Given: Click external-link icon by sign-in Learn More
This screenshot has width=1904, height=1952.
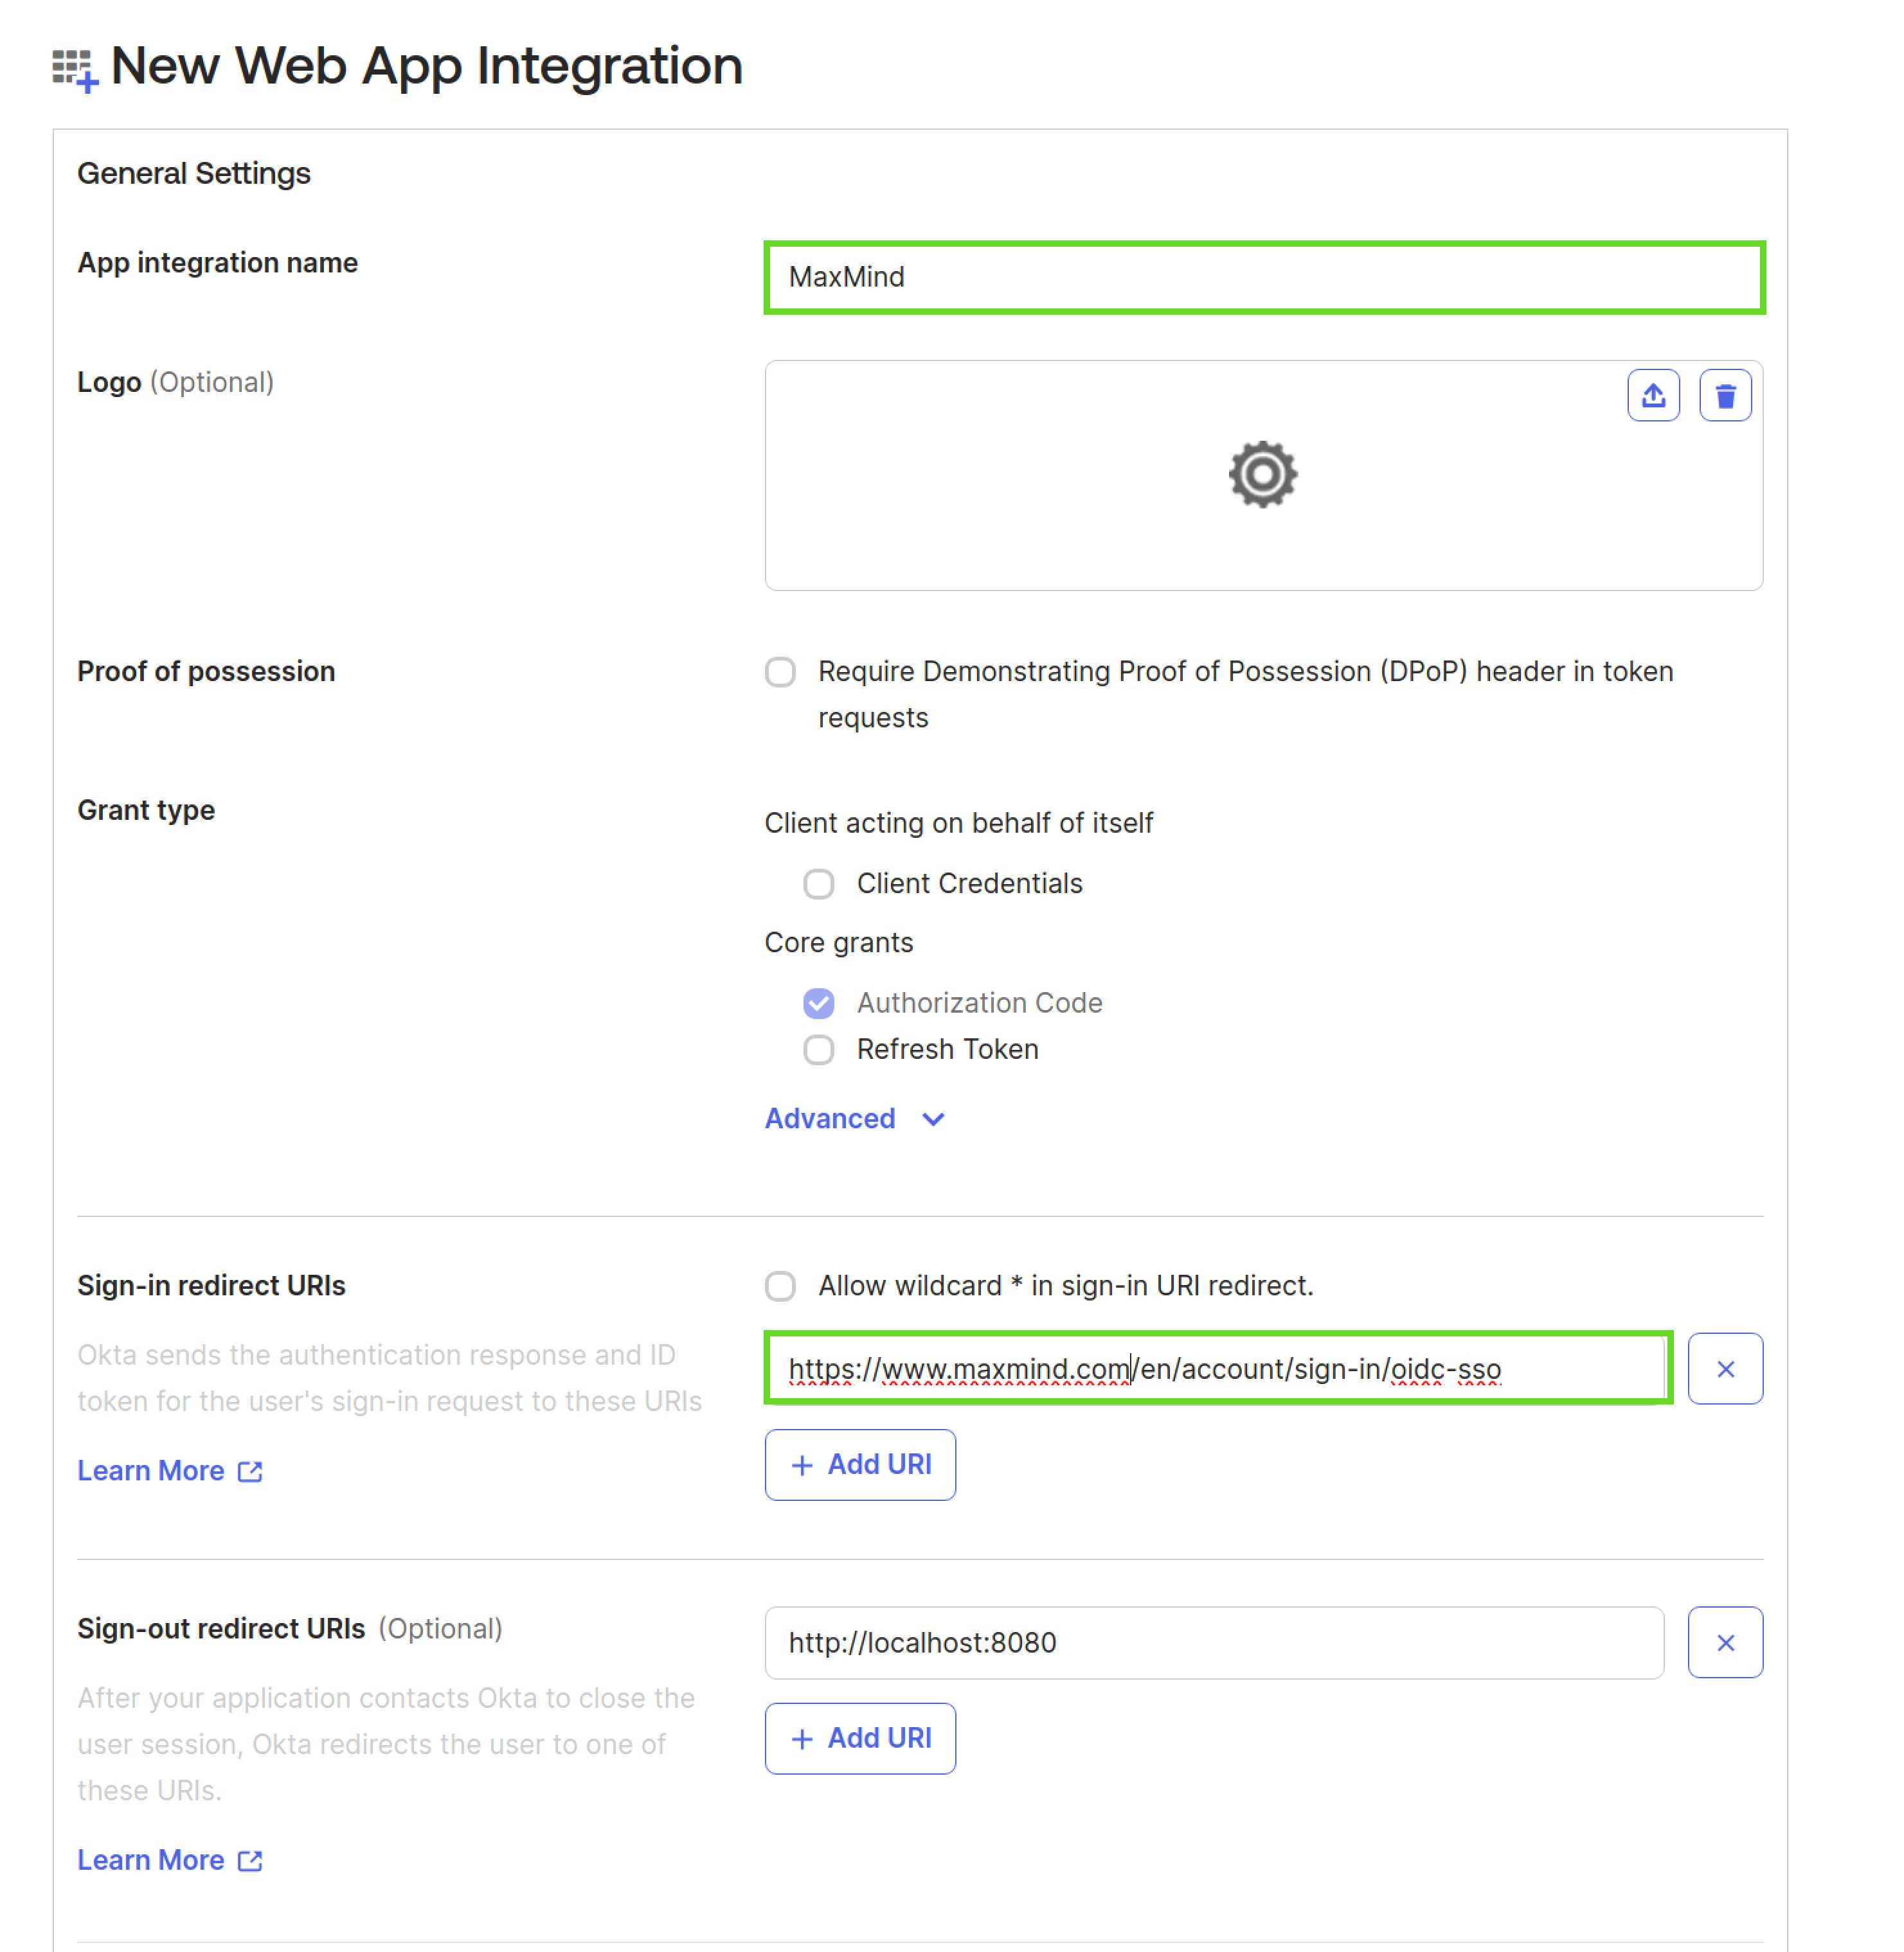Looking at the screenshot, I should 250,1471.
